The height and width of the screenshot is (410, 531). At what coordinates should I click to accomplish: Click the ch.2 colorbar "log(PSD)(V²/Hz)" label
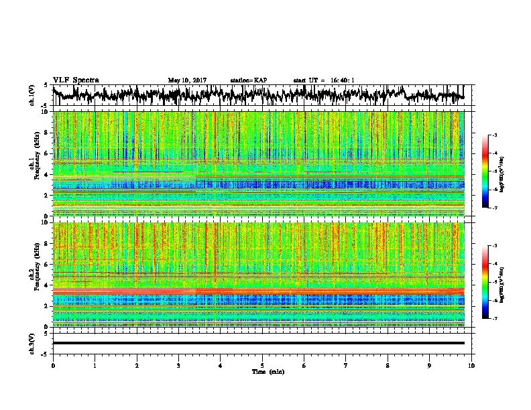pyautogui.click(x=501, y=285)
